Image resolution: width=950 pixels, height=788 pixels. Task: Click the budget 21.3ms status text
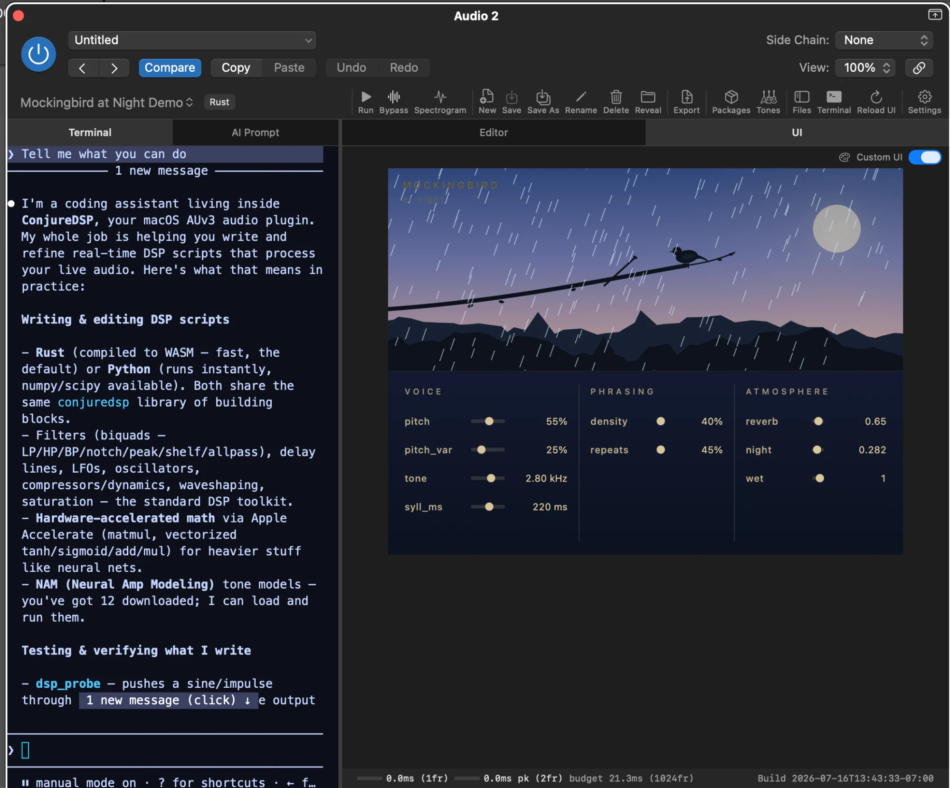(x=631, y=779)
